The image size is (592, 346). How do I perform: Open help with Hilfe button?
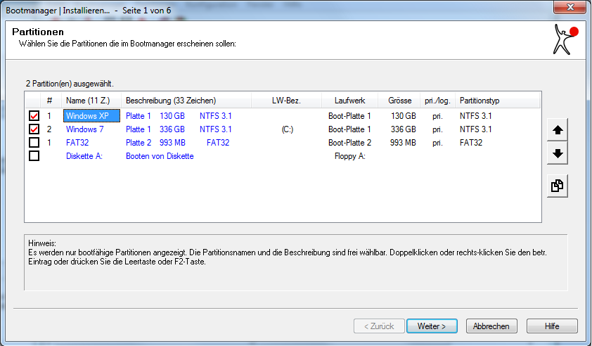tap(552, 326)
